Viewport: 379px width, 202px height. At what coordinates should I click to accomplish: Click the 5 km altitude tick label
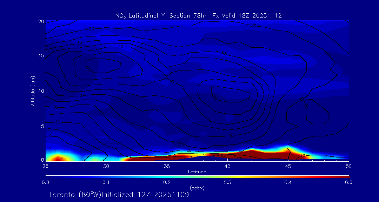tap(41, 126)
